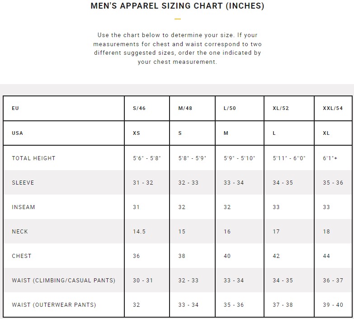Click Waist (Outerwear Pants) row label
354x319 pixels.
tap(54, 305)
